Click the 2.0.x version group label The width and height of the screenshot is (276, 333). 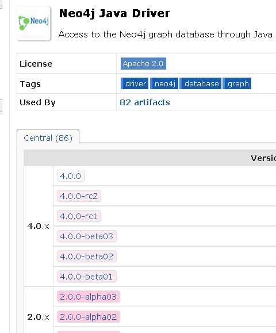(38, 317)
